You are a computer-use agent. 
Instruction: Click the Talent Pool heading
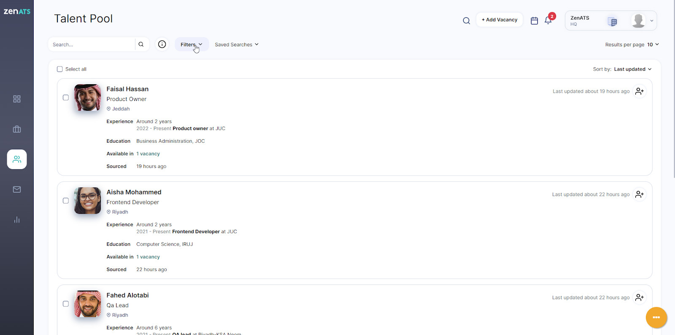coord(84,19)
